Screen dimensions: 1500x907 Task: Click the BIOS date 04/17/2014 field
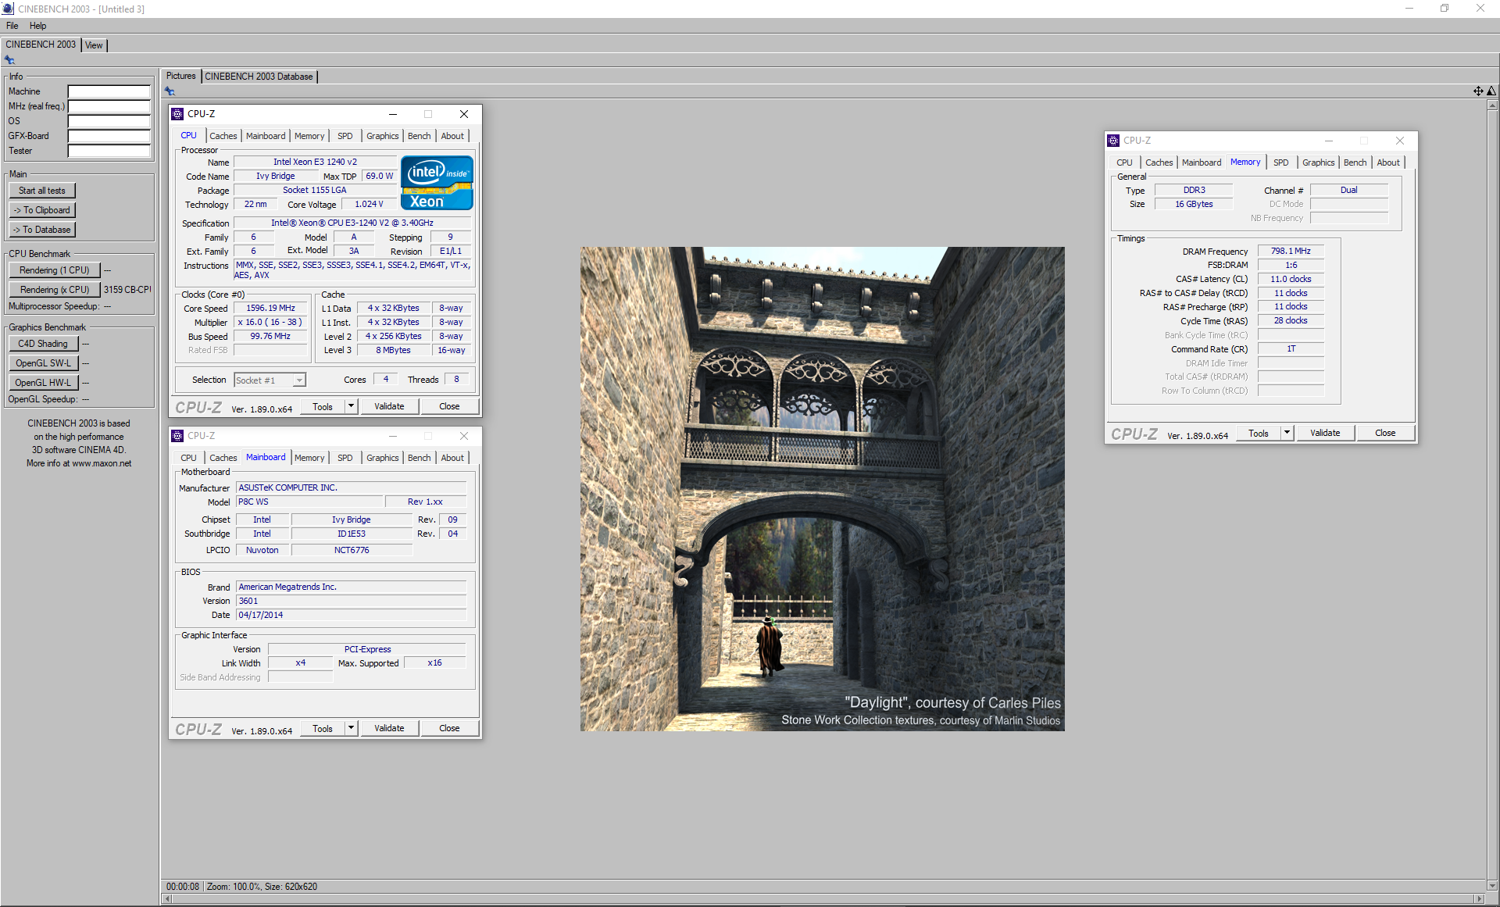pyautogui.click(x=351, y=615)
